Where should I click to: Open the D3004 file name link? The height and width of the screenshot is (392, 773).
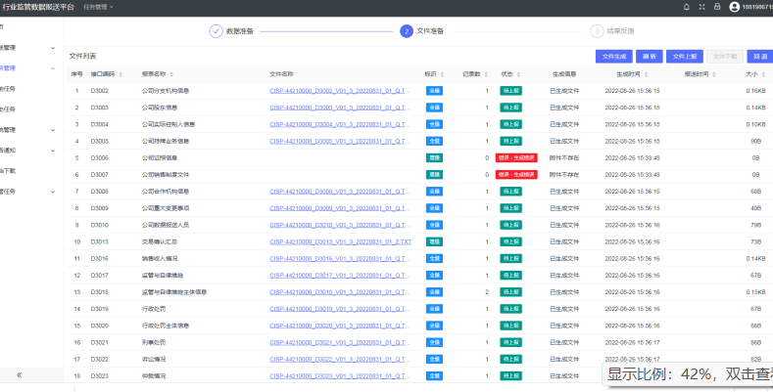340,124
